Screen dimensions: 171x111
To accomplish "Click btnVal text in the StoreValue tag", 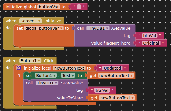I will click(x=101, y=90).
